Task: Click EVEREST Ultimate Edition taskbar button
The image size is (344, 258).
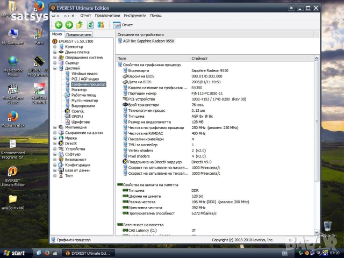Action: [88, 253]
